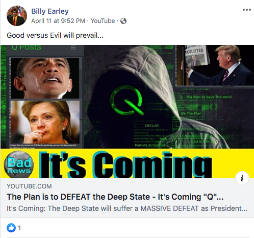Click the info 'i' icon on link preview

[x=242, y=178]
